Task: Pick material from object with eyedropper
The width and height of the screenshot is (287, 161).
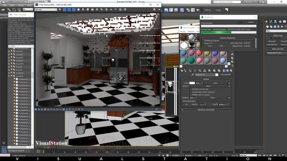Action: tap(192, 75)
